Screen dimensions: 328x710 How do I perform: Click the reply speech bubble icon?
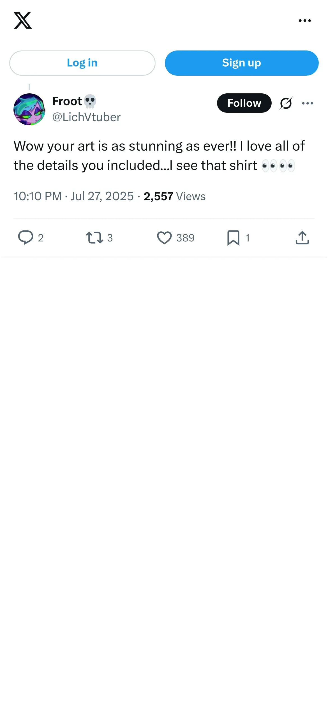[26, 238]
